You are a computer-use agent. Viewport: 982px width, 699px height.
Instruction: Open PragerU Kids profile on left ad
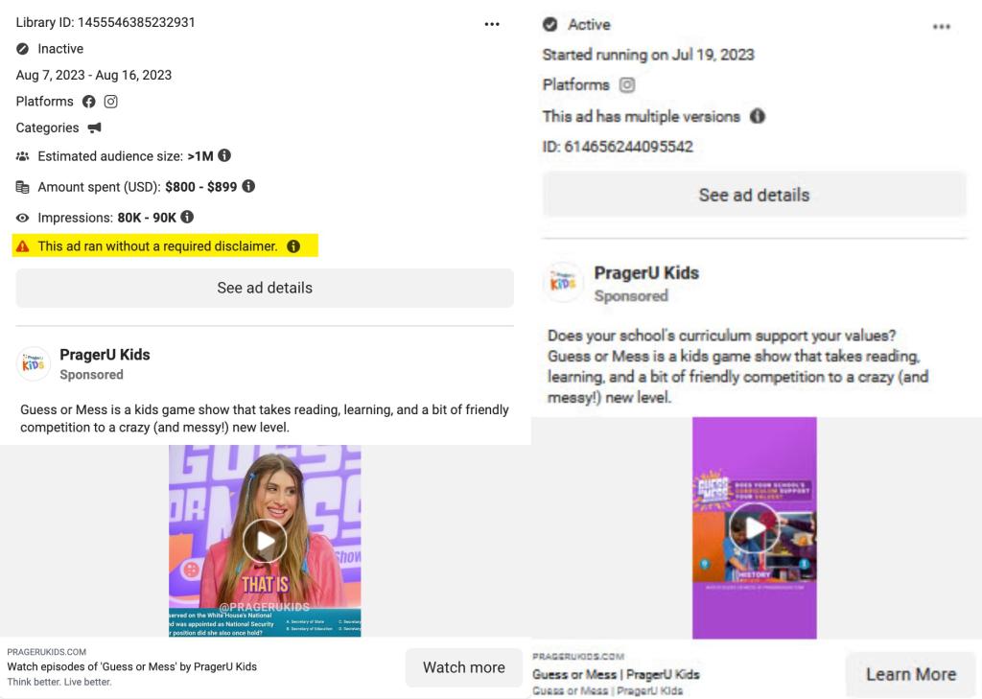pos(105,355)
